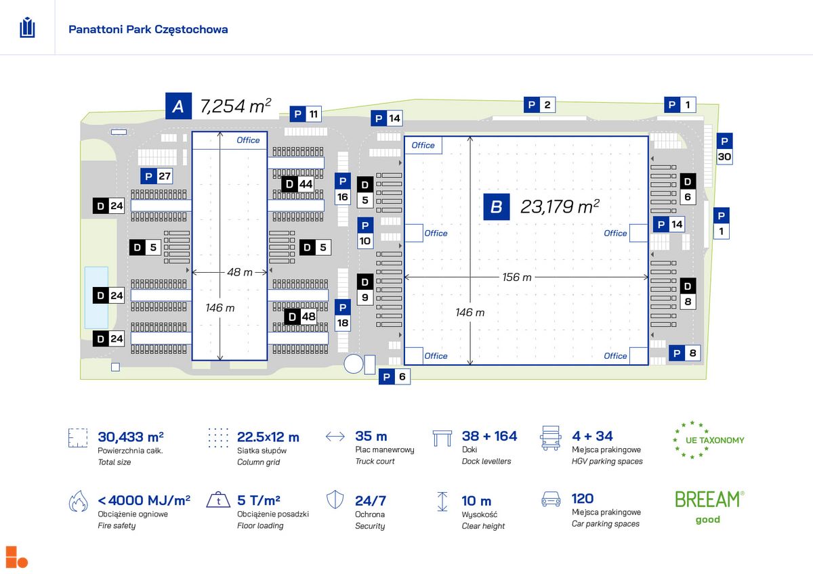Screen dimensions: 813x574
Task: Click the 156 m width dimension
Action: [517, 277]
